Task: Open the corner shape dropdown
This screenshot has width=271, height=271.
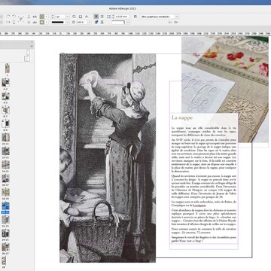Action: [x=128, y=22]
